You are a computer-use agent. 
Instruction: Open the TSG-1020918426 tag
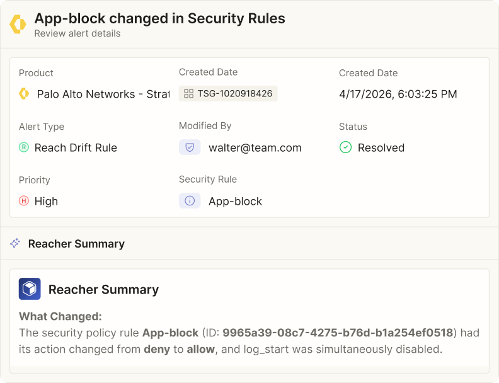[x=228, y=93]
